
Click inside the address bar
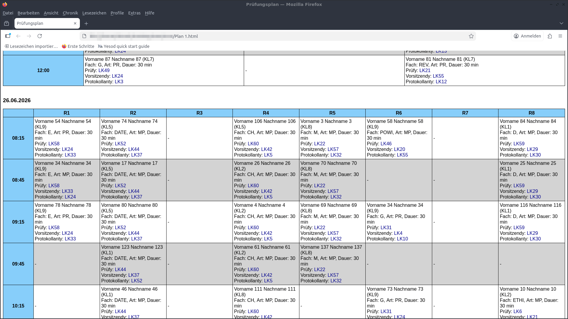click(x=266, y=36)
